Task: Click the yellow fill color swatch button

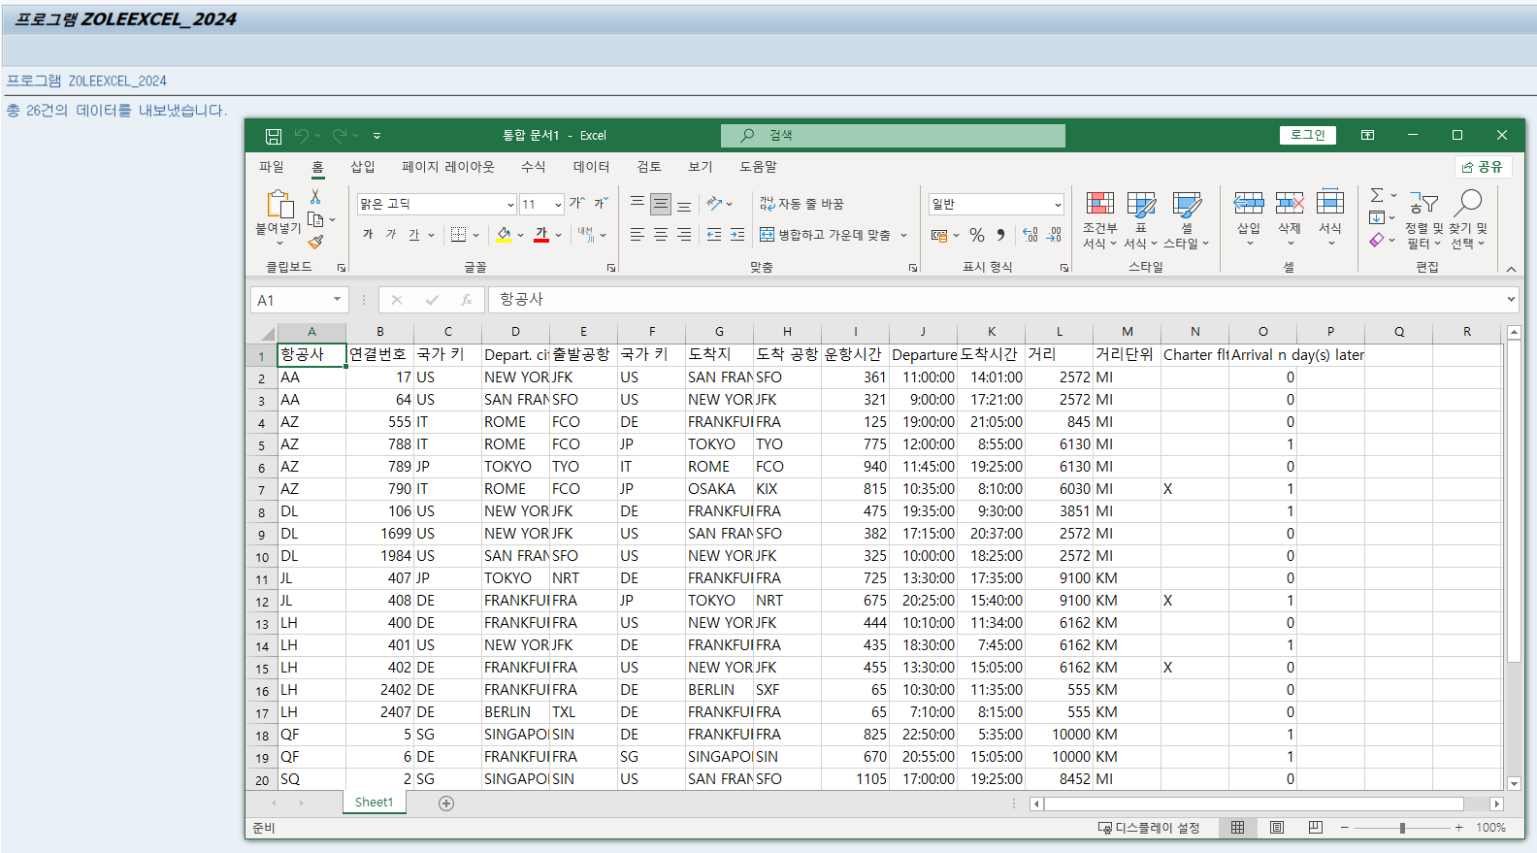Action: 504,234
